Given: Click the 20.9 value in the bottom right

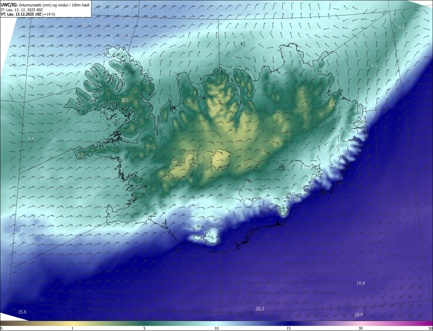Looking at the screenshot, I should tap(359, 314).
